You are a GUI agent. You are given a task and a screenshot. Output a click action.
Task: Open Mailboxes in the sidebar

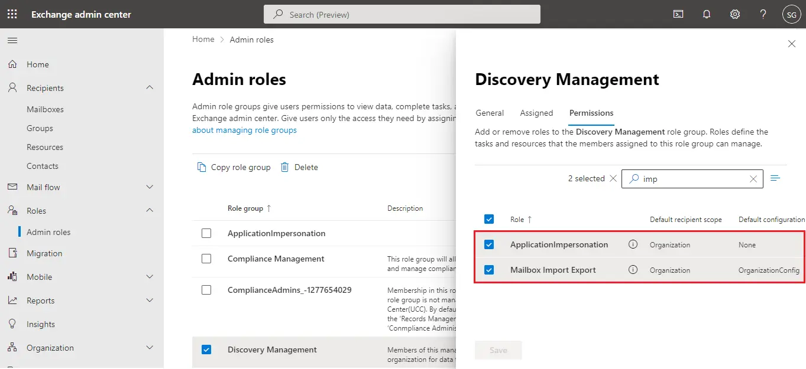pos(45,109)
